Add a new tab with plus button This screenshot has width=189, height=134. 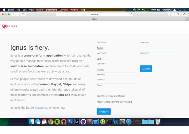(187, 19)
